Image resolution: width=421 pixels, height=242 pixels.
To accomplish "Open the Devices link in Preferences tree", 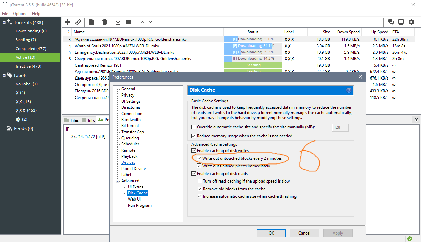I will pos(128,162).
